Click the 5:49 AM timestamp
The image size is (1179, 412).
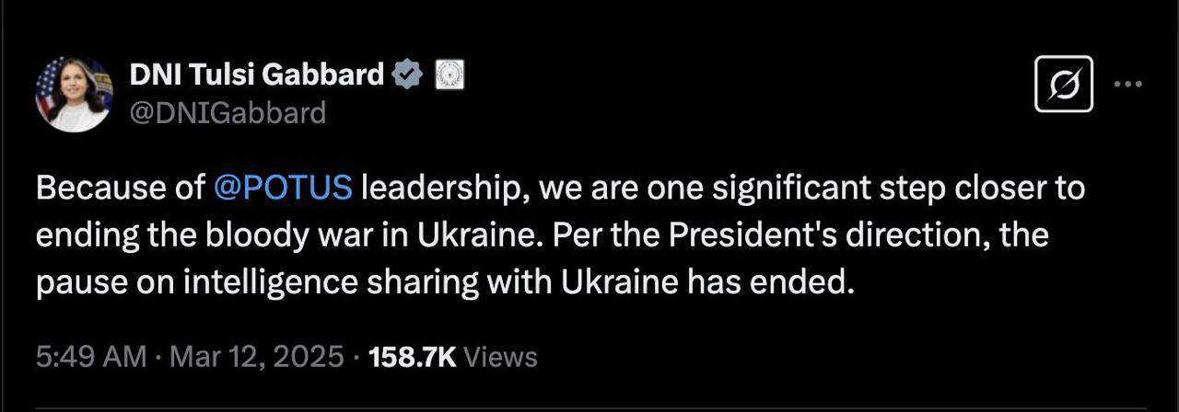[x=91, y=357]
